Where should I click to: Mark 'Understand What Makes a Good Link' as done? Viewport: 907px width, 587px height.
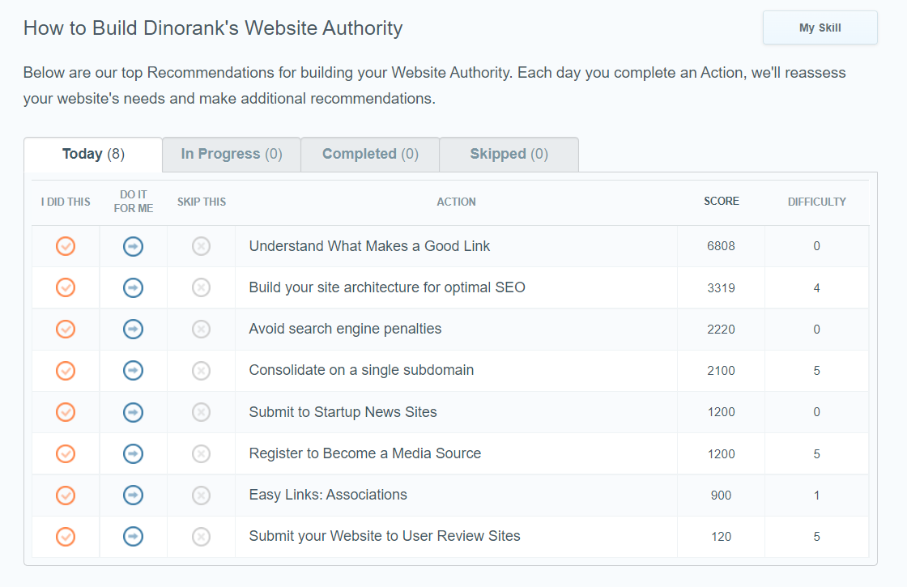(66, 246)
